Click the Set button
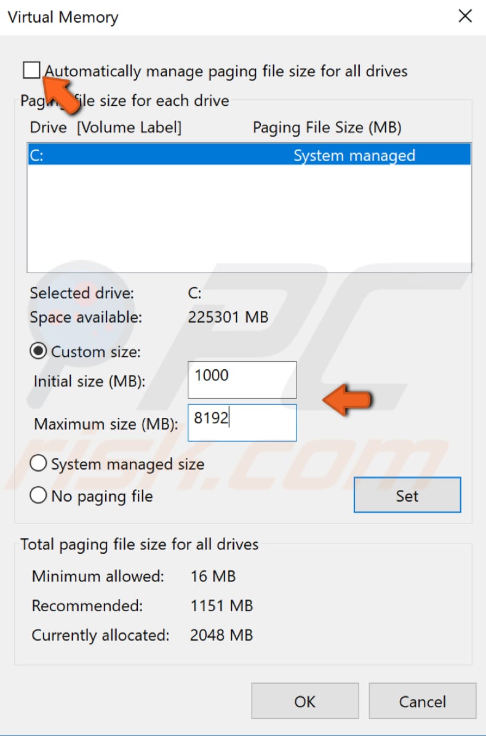The width and height of the screenshot is (486, 736). coord(407,495)
